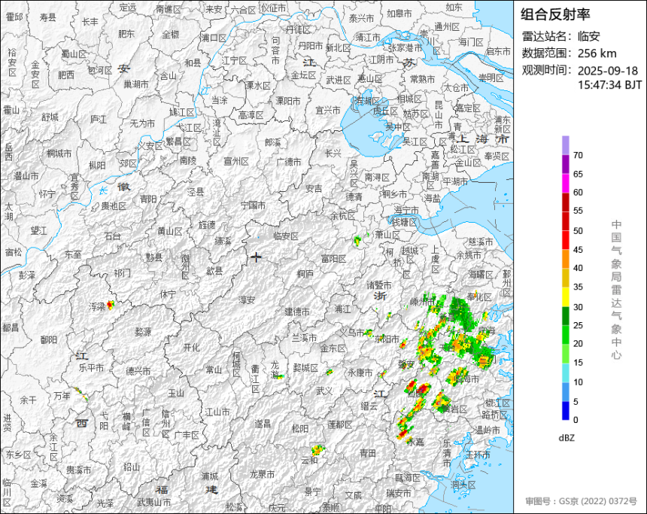The image size is (647, 514).
Task: Click the 临安区 map label
Action: [286, 236]
